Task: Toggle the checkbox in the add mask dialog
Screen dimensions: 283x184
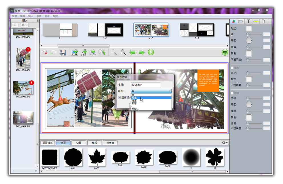Action: click(120, 98)
